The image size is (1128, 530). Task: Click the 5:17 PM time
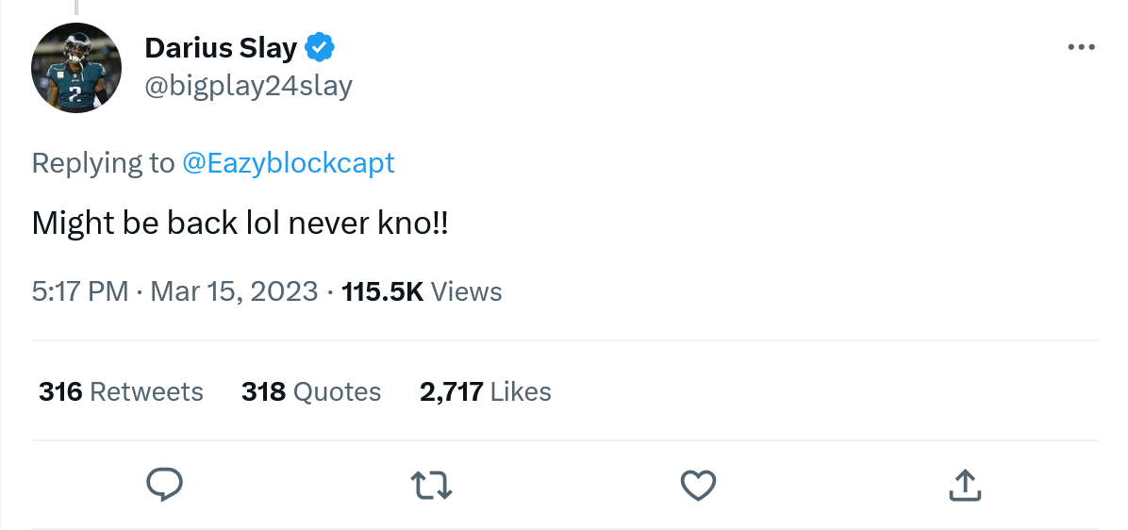coord(80,291)
